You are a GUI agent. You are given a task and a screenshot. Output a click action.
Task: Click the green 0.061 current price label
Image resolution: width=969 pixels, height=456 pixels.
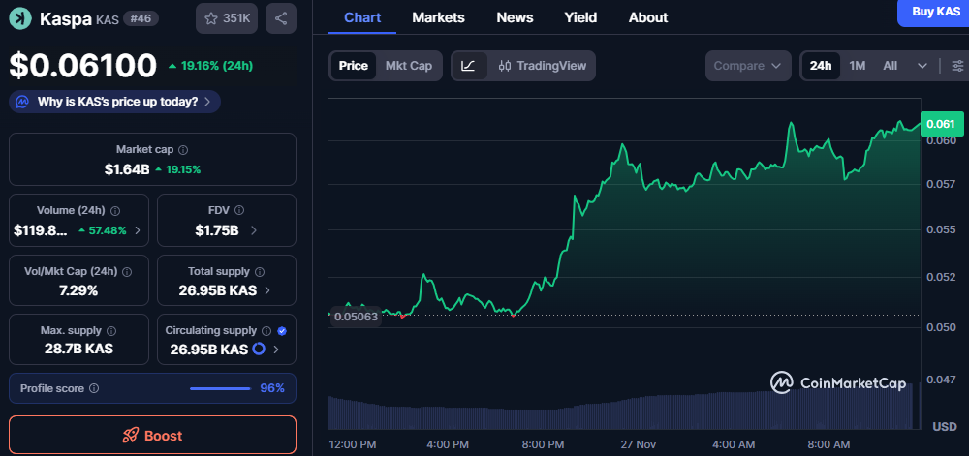point(942,124)
